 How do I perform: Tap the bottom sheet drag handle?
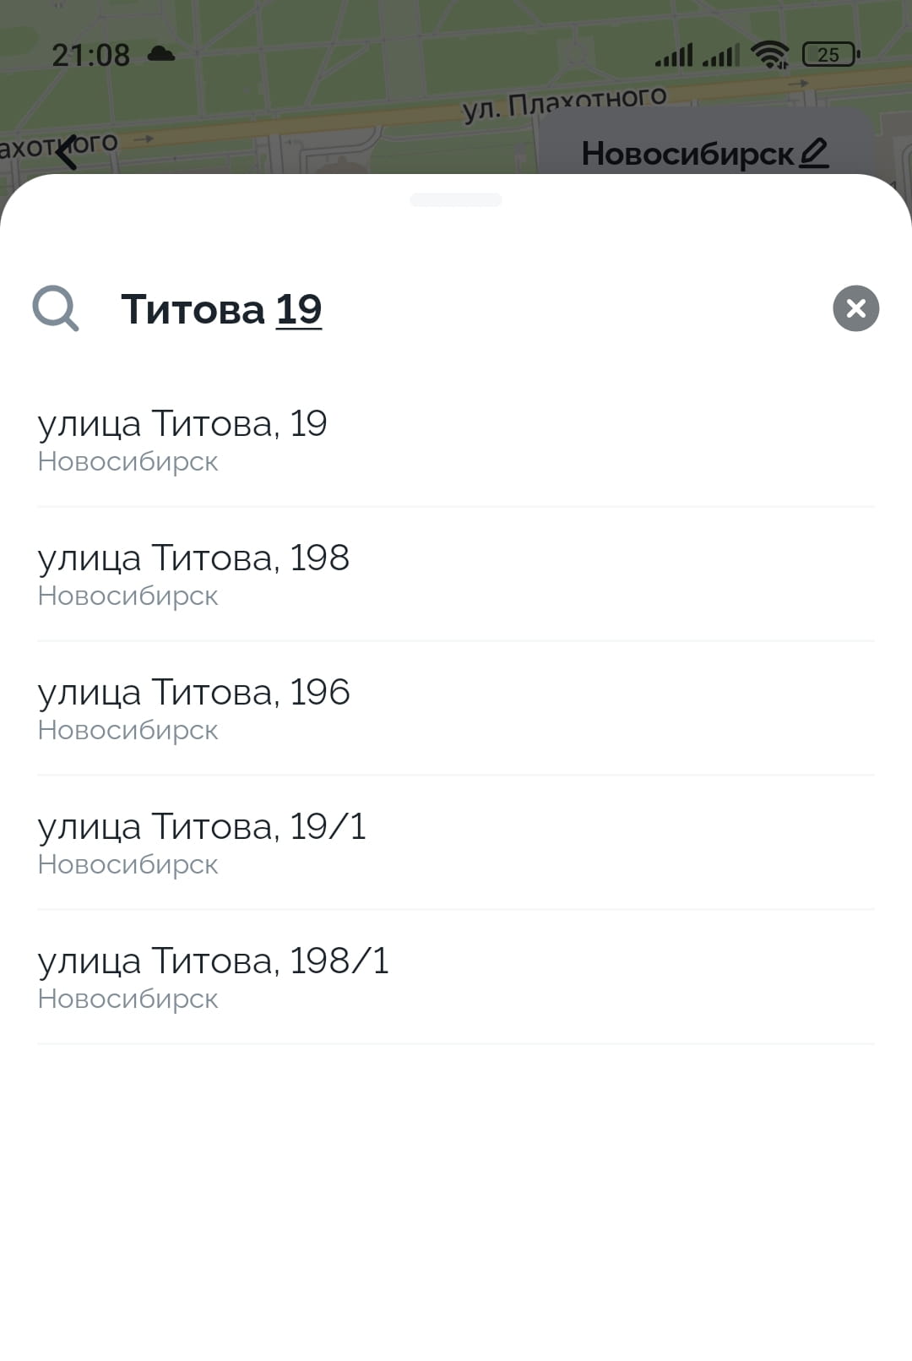[456, 200]
